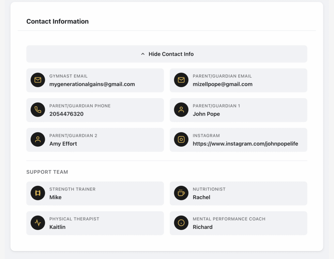334x259 pixels.
Task: Click the Parent/Guardian Email envelope icon
Action: [181, 80]
